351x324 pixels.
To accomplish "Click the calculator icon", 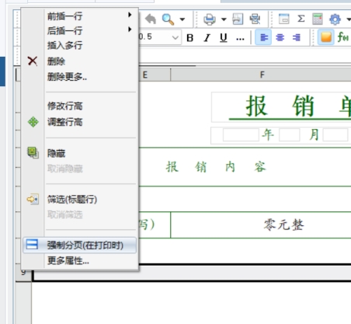I will pyautogui.click(x=318, y=19).
